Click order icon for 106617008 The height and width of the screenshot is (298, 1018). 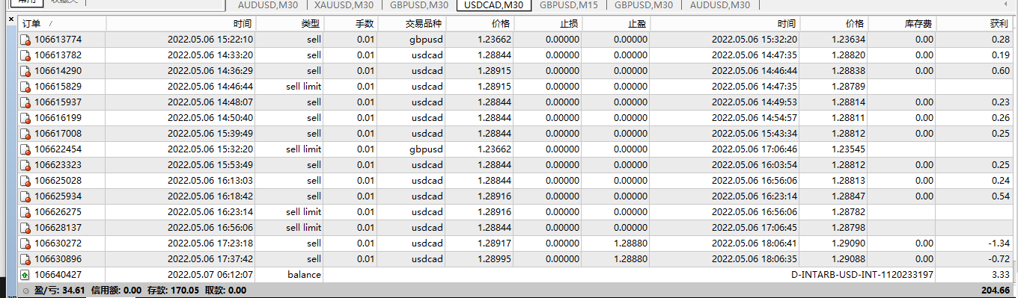point(25,134)
